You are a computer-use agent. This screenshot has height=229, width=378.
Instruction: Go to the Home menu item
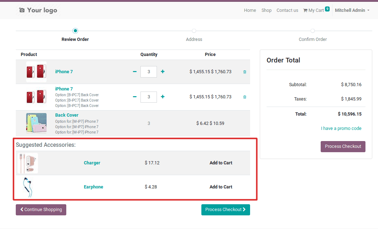[250, 10]
